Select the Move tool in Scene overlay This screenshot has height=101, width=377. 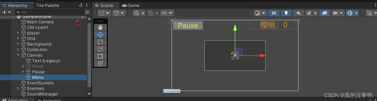(x=100, y=34)
